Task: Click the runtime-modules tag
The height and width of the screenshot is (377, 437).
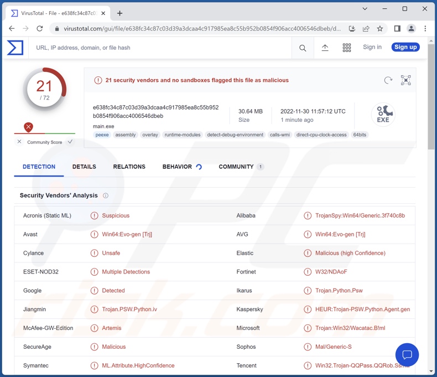Action: point(183,135)
